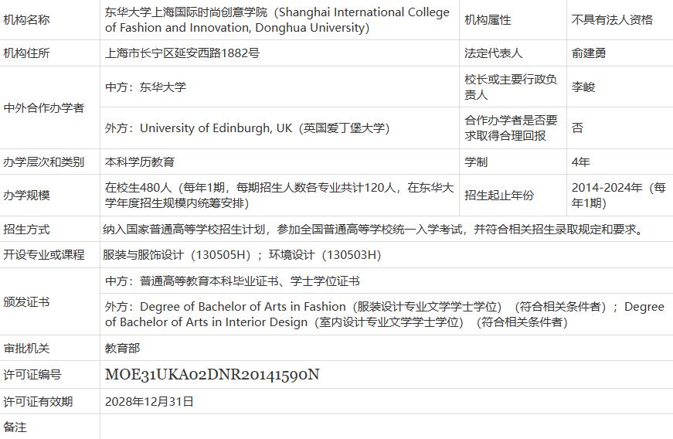Screen dimensions: 673x439
Task: Select the 办学层次和类别 label
Action: 43,162
